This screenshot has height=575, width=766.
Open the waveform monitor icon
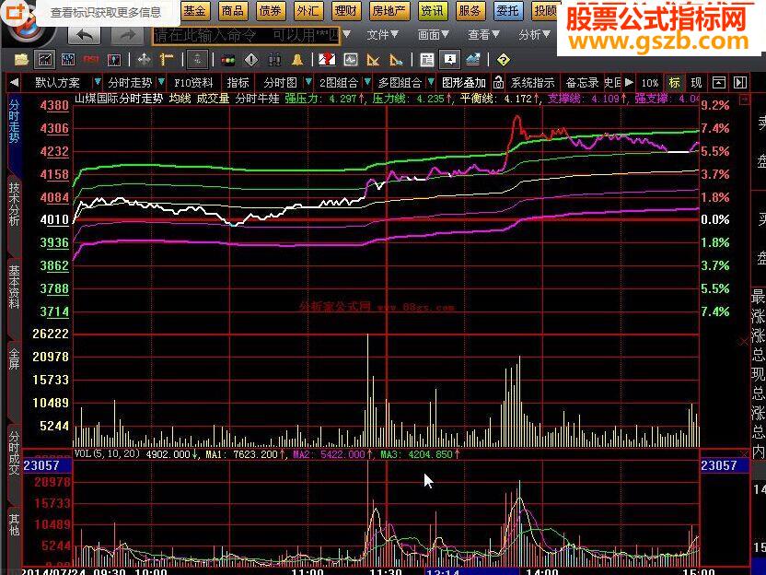click(350, 60)
